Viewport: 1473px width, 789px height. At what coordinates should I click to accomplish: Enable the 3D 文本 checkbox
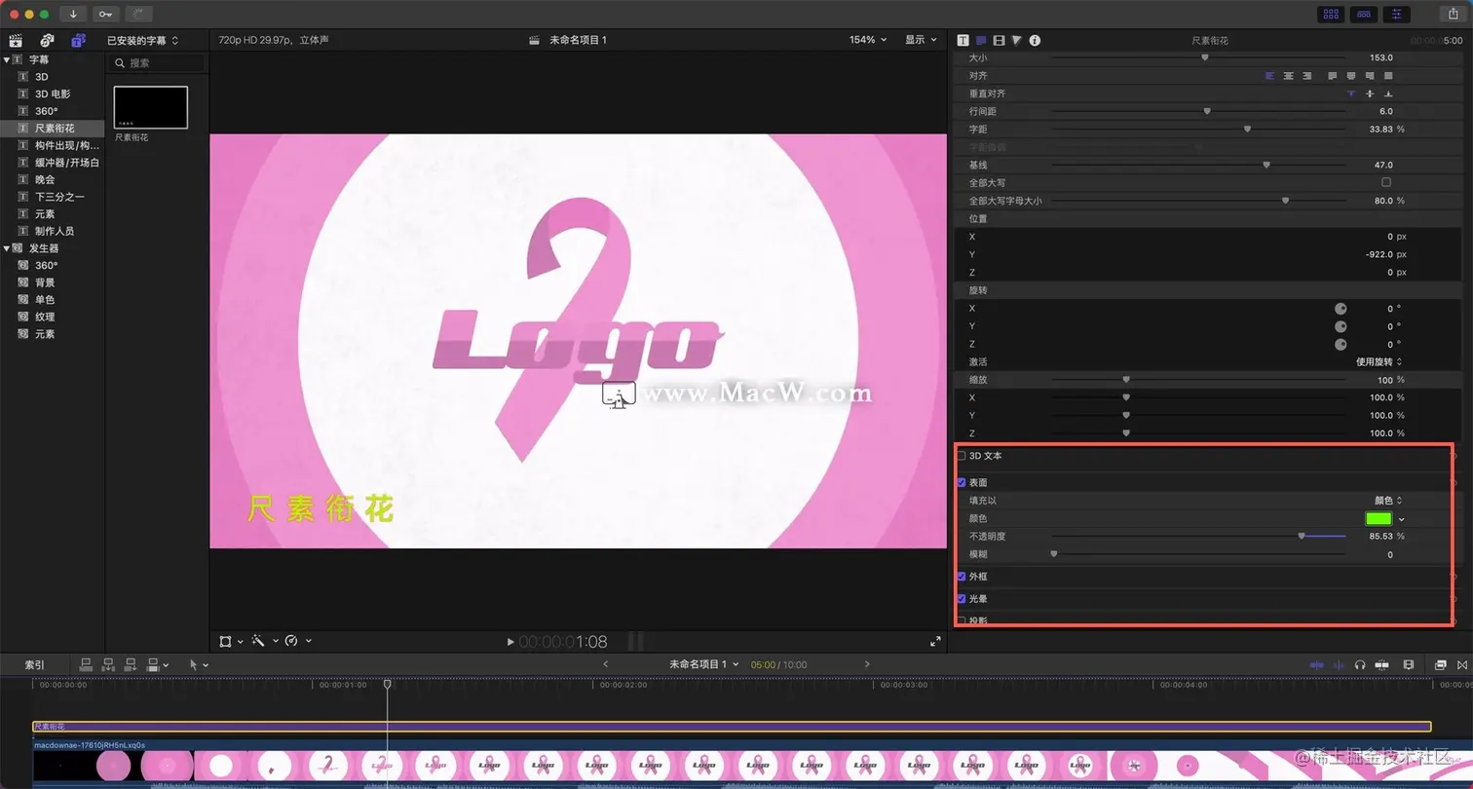click(962, 456)
